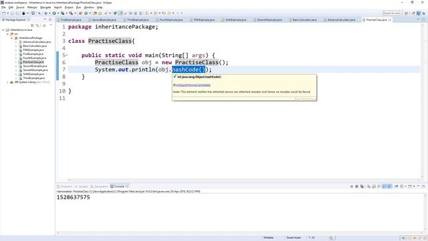Viewport: 428px width, 241px height.
Task: Open the Run menu
Action: tap(79, 7)
